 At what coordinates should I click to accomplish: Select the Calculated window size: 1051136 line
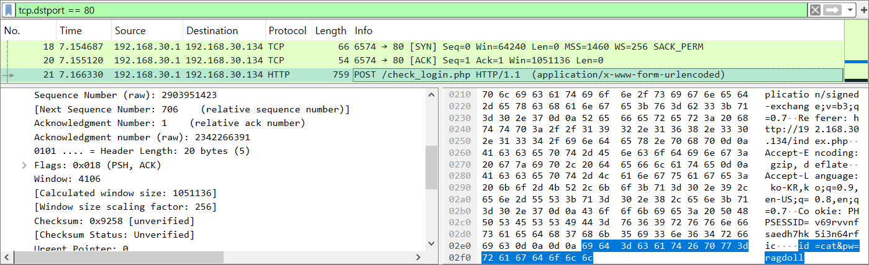(x=125, y=193)
